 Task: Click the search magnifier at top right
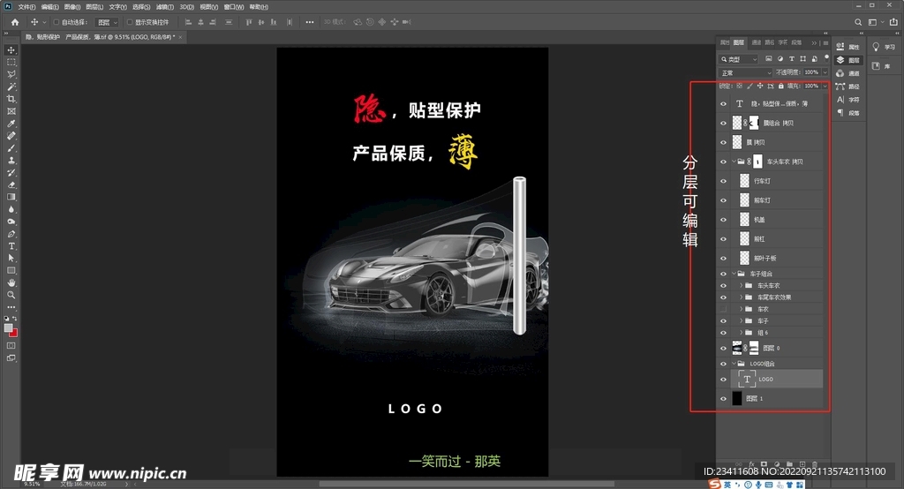[858, 22]
